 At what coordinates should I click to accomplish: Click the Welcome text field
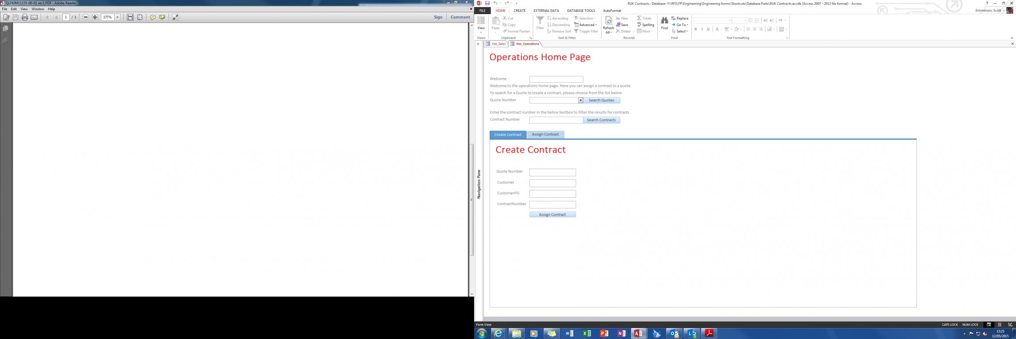coord(556,79)
